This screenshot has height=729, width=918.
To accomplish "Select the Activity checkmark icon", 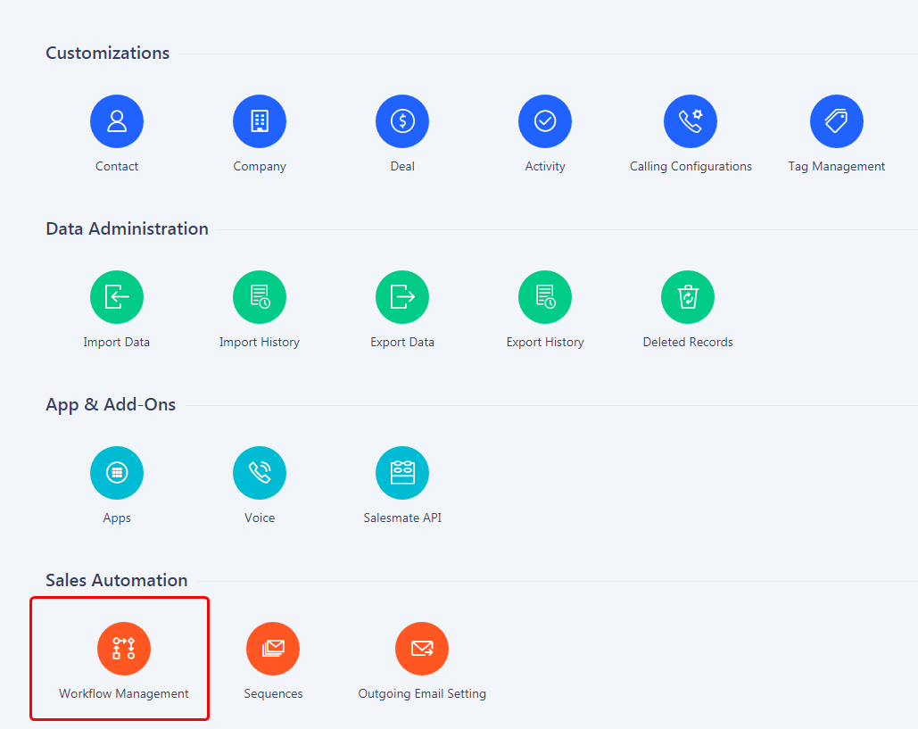I will point(545,121).
